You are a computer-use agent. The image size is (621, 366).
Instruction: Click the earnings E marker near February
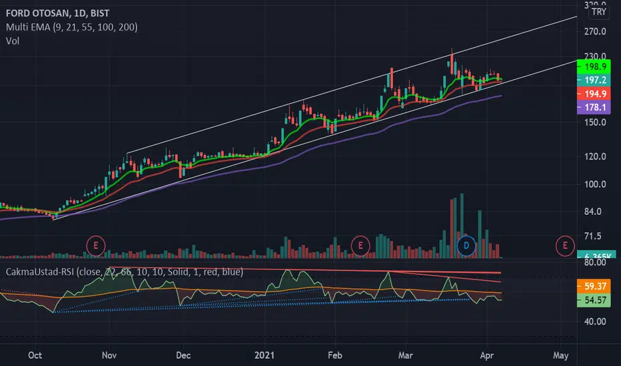point(360,246)
